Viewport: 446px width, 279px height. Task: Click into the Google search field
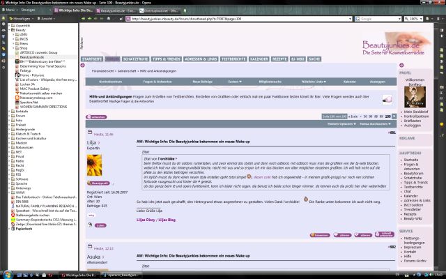coord(376,19)
